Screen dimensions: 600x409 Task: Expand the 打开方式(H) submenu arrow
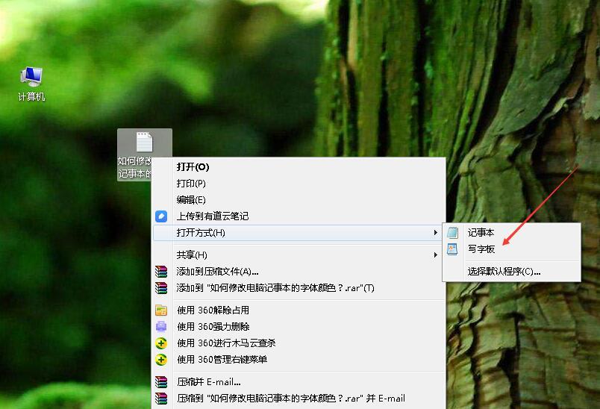(x=436, y=233)
